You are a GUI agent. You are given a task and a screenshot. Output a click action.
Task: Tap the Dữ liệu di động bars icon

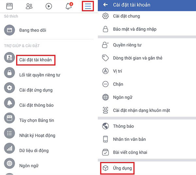pyautogui.click(x=9, y=148)
